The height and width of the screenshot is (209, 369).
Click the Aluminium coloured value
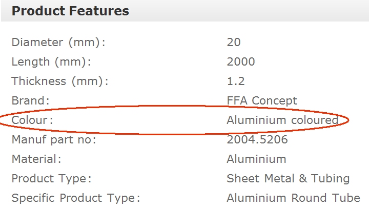[282, 120]
